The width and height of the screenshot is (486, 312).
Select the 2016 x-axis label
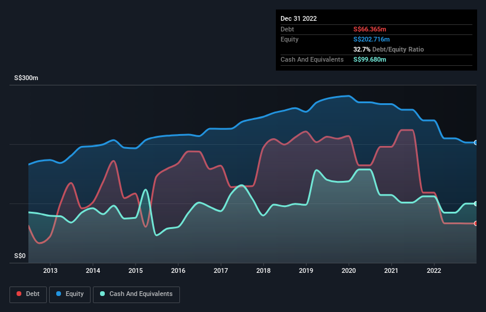tap(178, 270)
